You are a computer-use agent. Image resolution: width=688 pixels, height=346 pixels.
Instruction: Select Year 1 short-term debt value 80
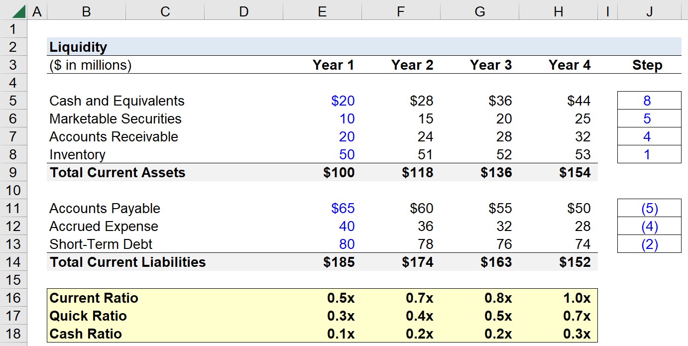[x=347, y=244]
